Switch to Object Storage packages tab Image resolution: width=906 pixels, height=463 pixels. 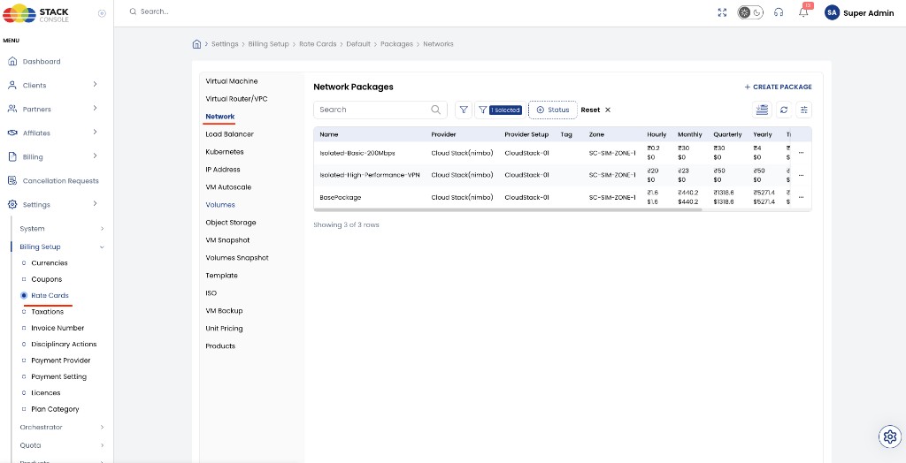[231, 223]
